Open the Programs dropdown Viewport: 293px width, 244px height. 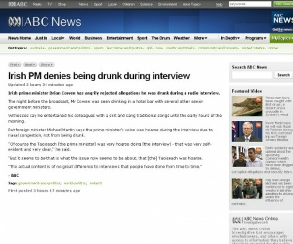pos(256,38)
